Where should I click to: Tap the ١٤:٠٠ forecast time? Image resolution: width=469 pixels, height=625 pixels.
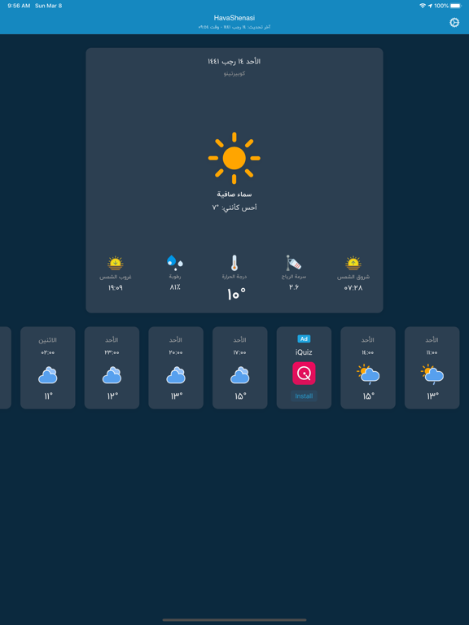pos(368,352)
